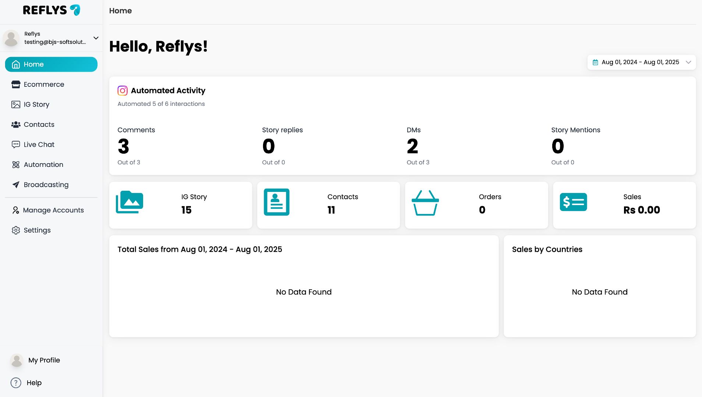Select Automation in the sidebar
This screenshot has height=397, width=702.
coord(43,164)
